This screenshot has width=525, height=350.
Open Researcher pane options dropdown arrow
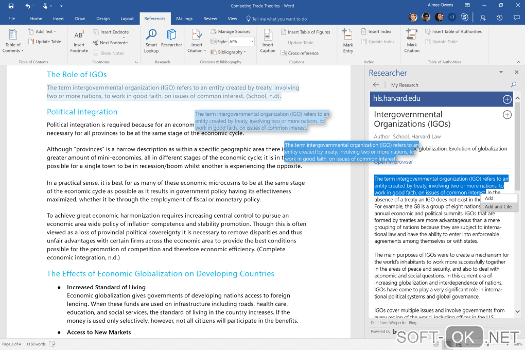(x=501, y=72)
